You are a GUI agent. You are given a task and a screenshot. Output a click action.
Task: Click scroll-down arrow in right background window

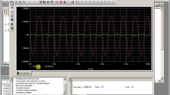pos(162,78)
